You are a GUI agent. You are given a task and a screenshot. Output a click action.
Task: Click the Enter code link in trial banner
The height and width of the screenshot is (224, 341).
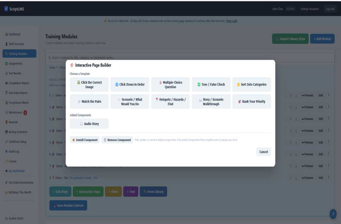pyautogui.click(x=231, y=21)
